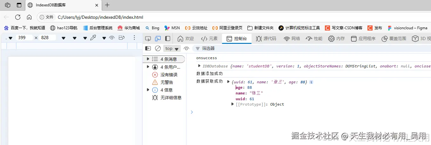This screenshot has height=145, width=431.
Task: Toggle the eye icon in device toolbar
Action: coord(112,38)
